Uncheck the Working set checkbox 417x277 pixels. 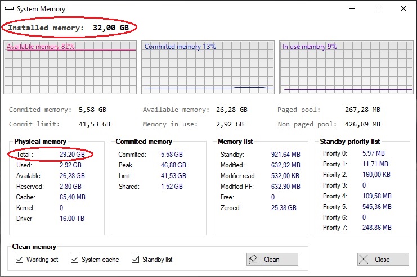pyautogui.click(x=20, y=260)
